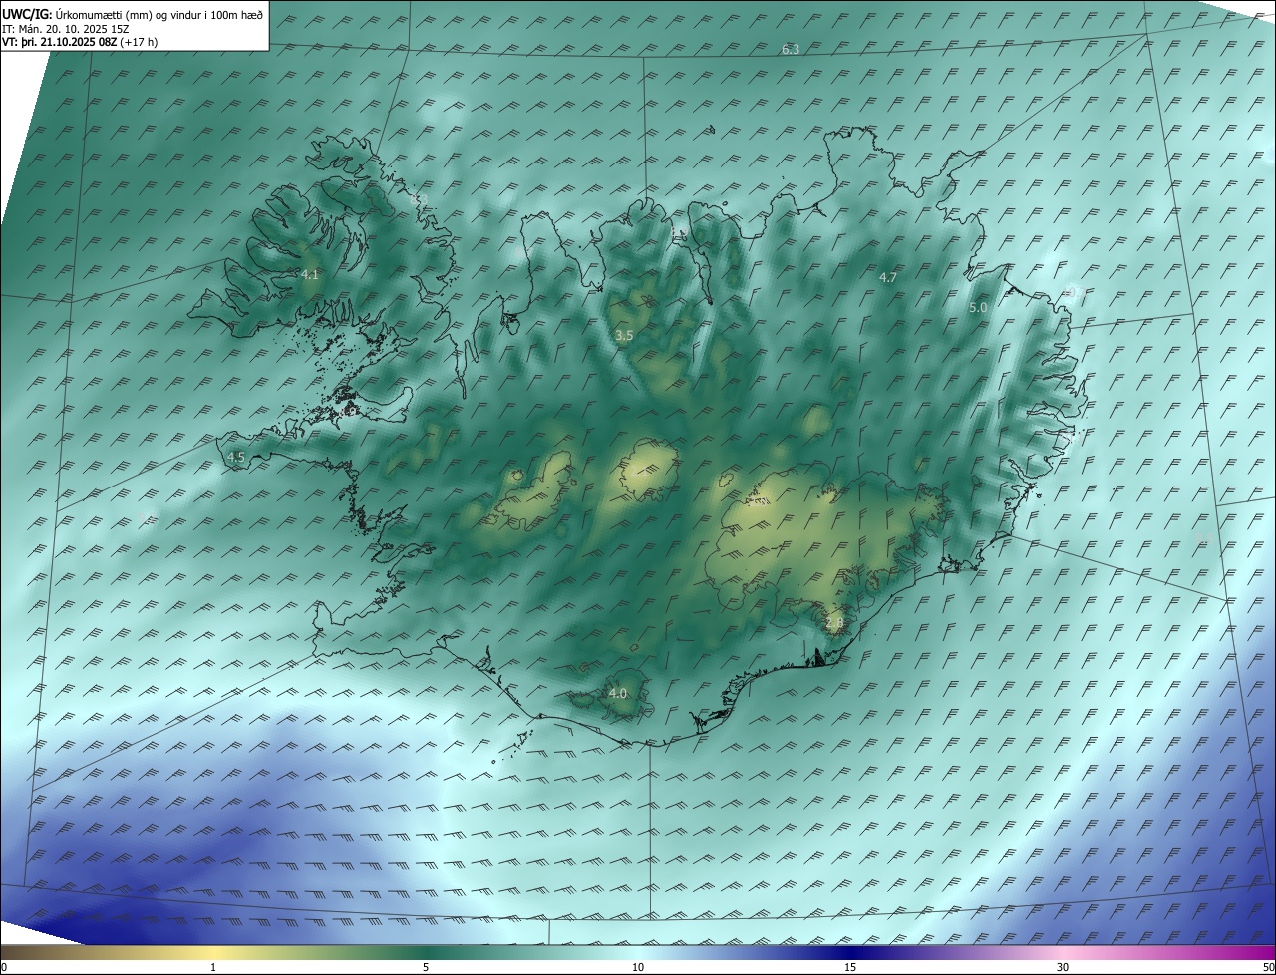Click the 0 tick on the colour scale
The image size is (1276, 975).
tap(4, 967)
